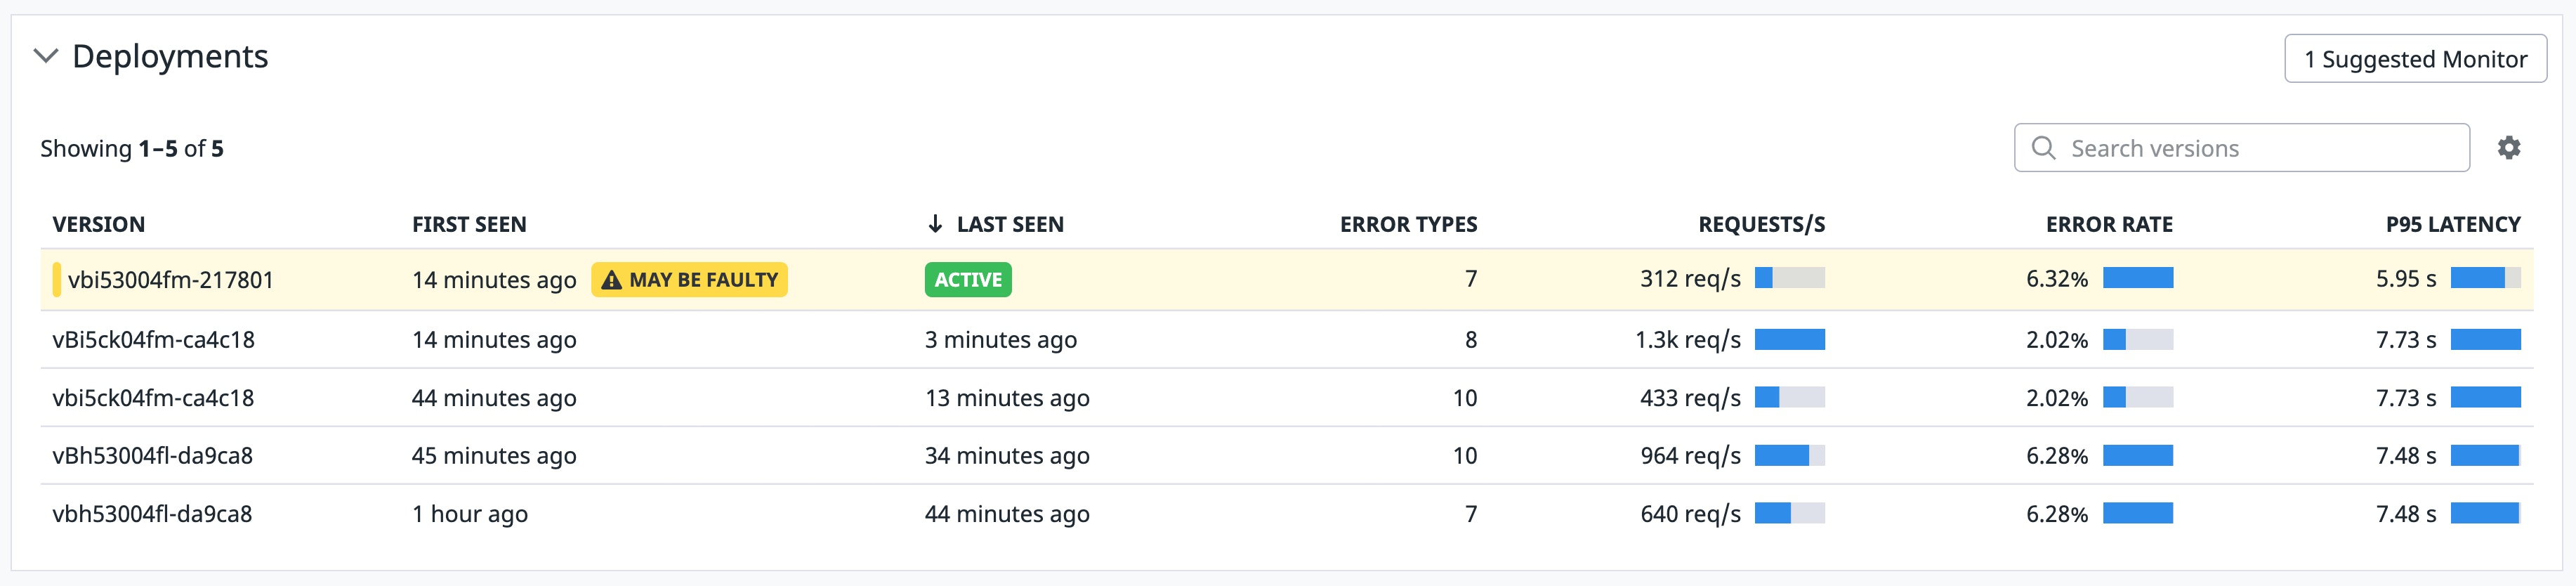This screenshot has width=2576, height=586.
Task: Click the green Active status badge
Action: pos(967,280)
